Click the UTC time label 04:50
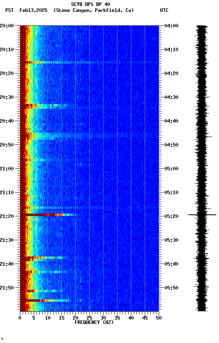The height and width of the screenshot is (343, 219). [171, 145]
